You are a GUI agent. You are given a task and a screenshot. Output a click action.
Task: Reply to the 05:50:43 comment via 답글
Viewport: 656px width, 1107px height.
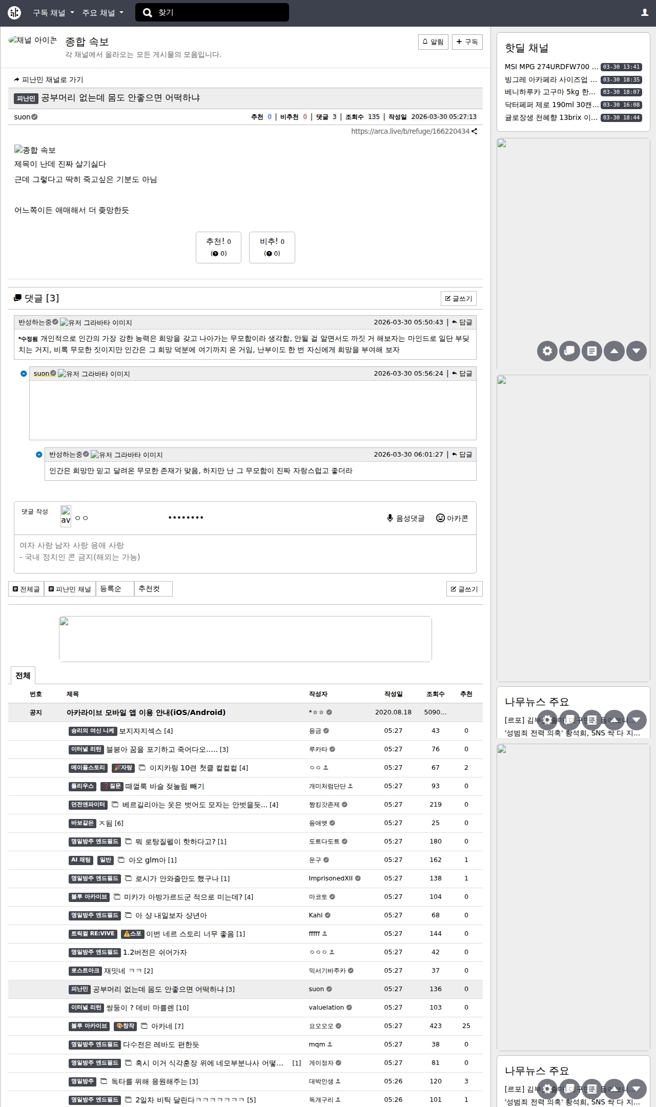(x=462, y=322)
